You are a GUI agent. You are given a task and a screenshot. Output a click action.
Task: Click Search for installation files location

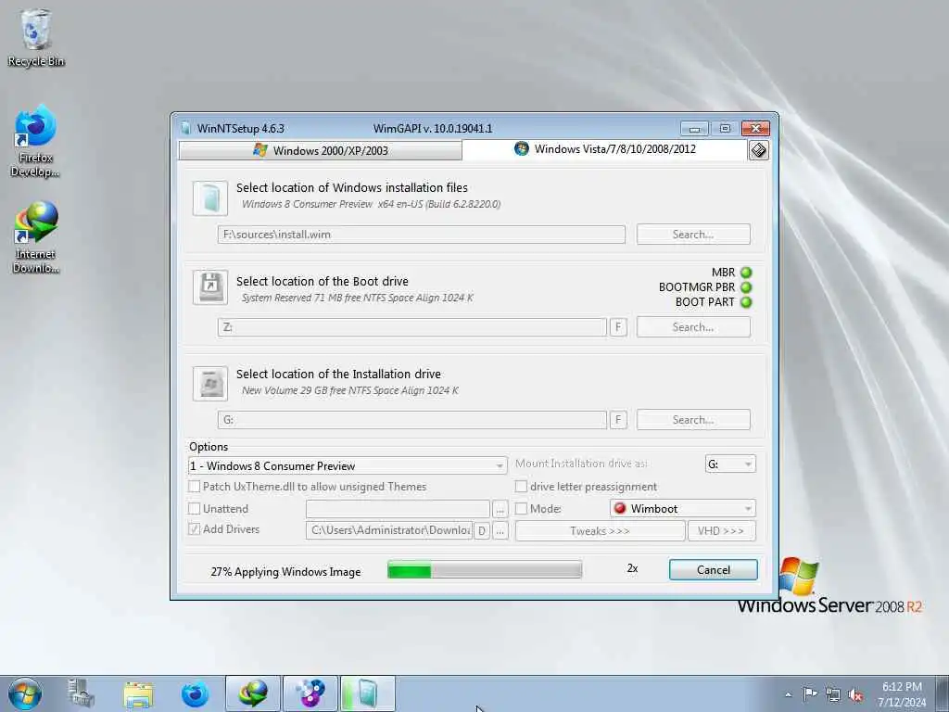click(693, 235)
